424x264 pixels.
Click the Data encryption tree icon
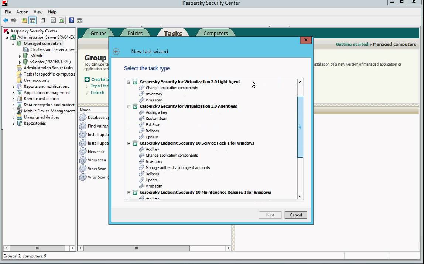coord(19,105)
